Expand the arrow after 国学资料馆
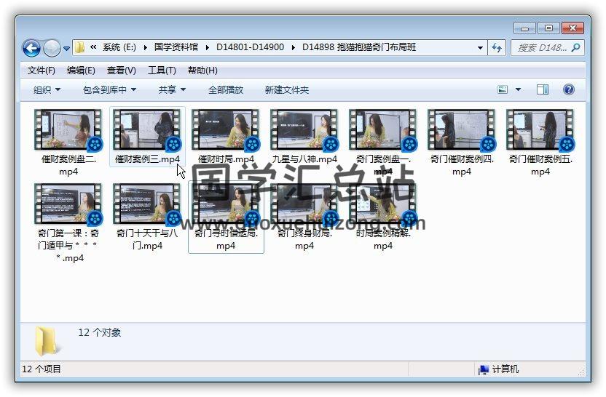The image size is (606, 397). tap(207, 47)
